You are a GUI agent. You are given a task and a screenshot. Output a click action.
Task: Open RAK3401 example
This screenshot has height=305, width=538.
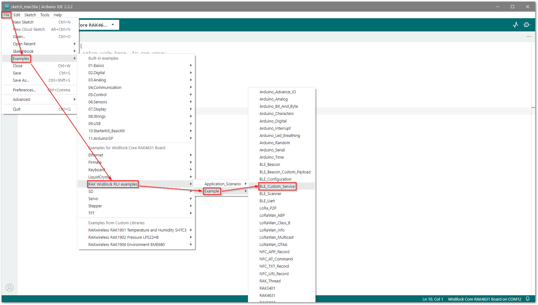[x=282, y=288]
